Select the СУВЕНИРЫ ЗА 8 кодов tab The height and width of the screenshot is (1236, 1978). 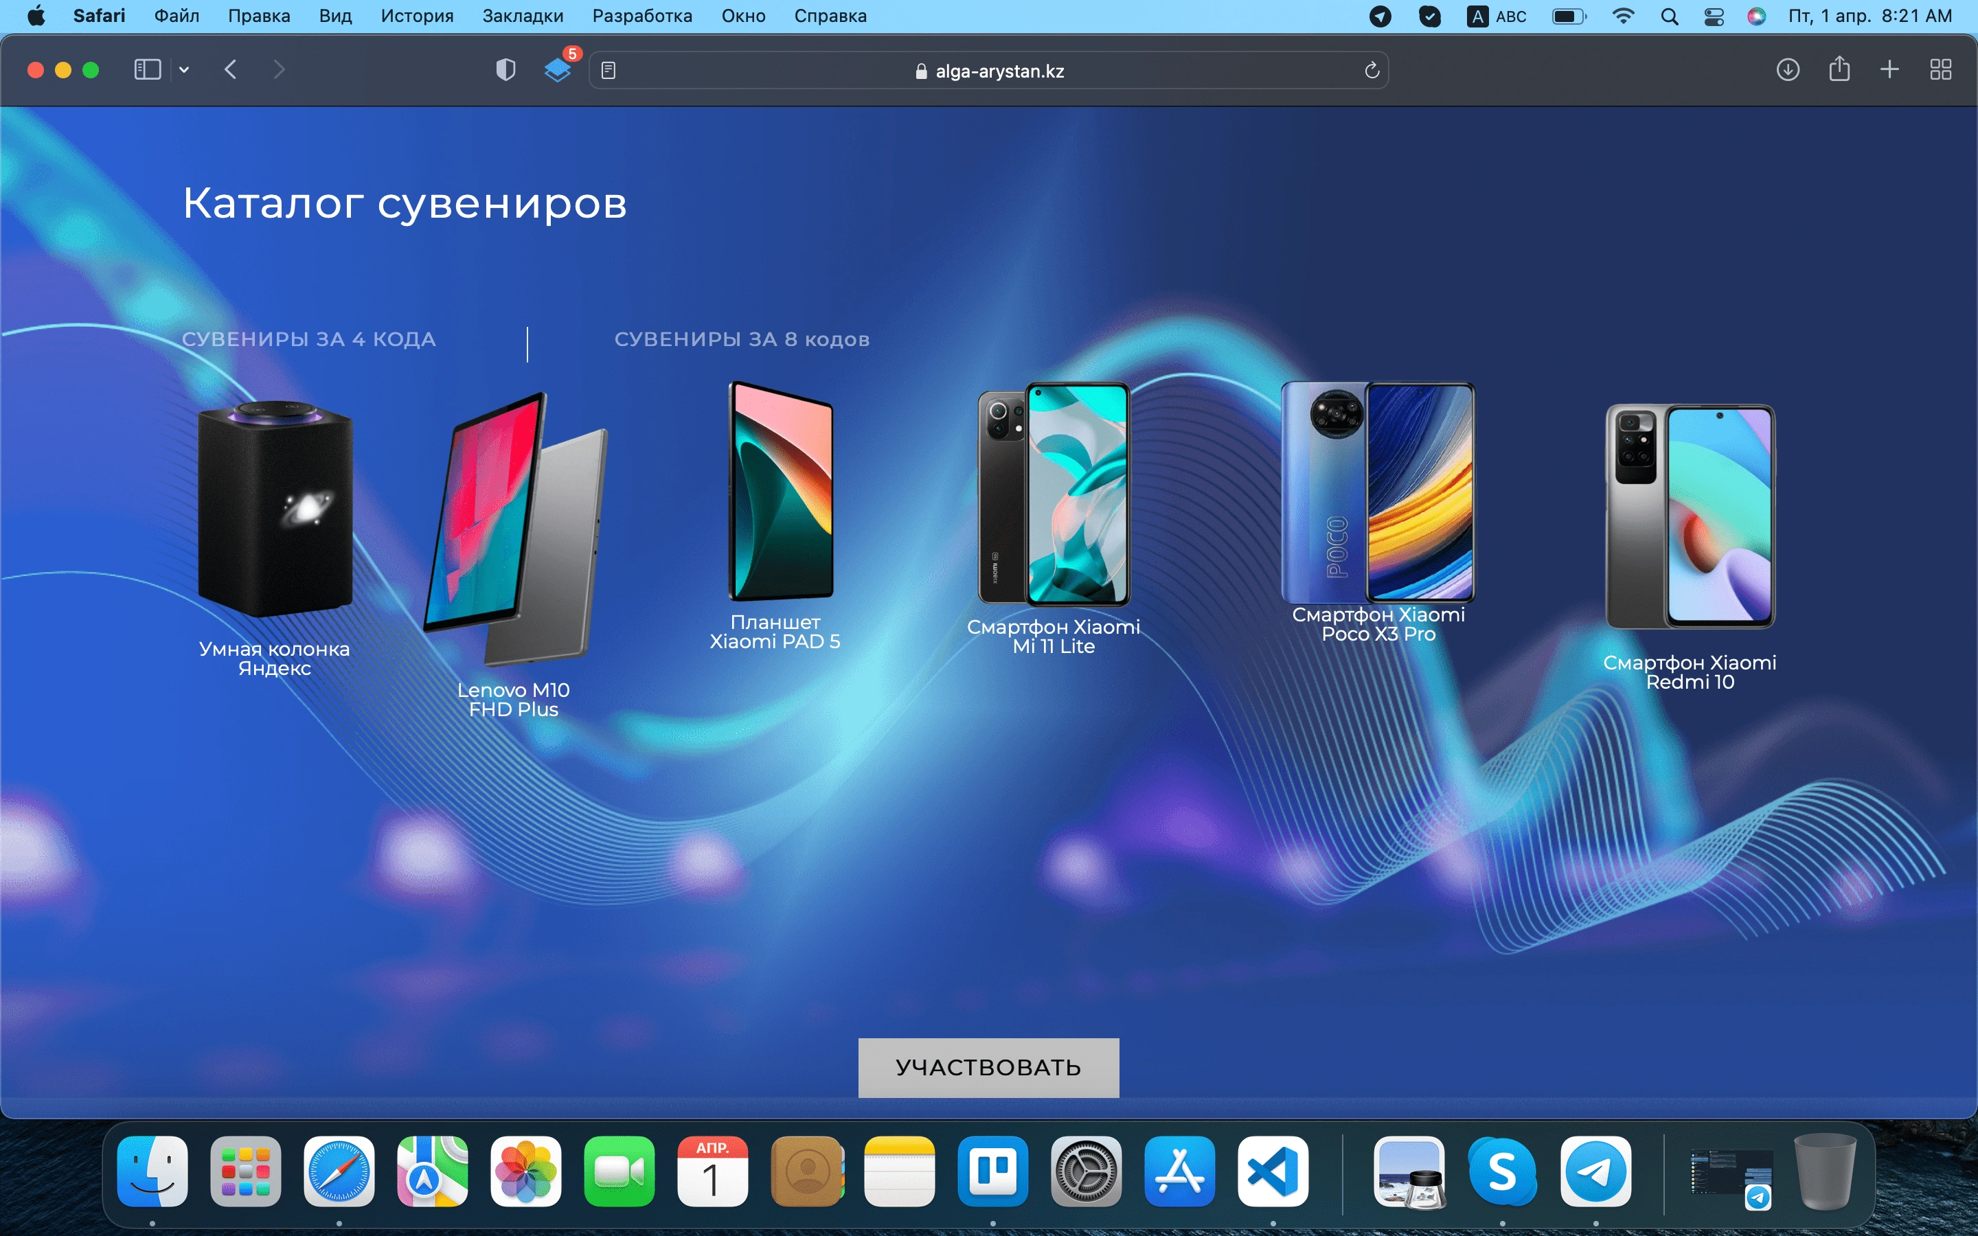742,339
